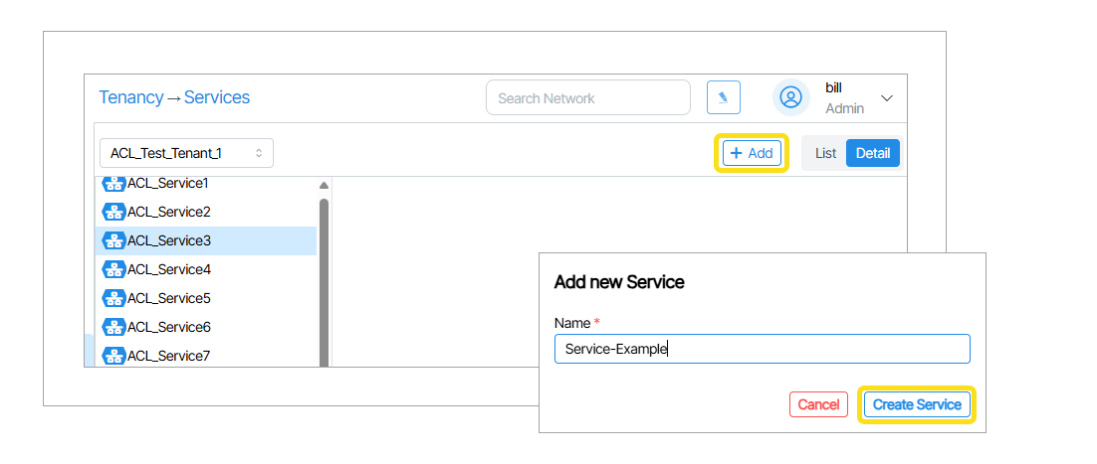Click the ACL_Service2 network icon
This screenshot has width=1097, height=464.
pos(114,212)
